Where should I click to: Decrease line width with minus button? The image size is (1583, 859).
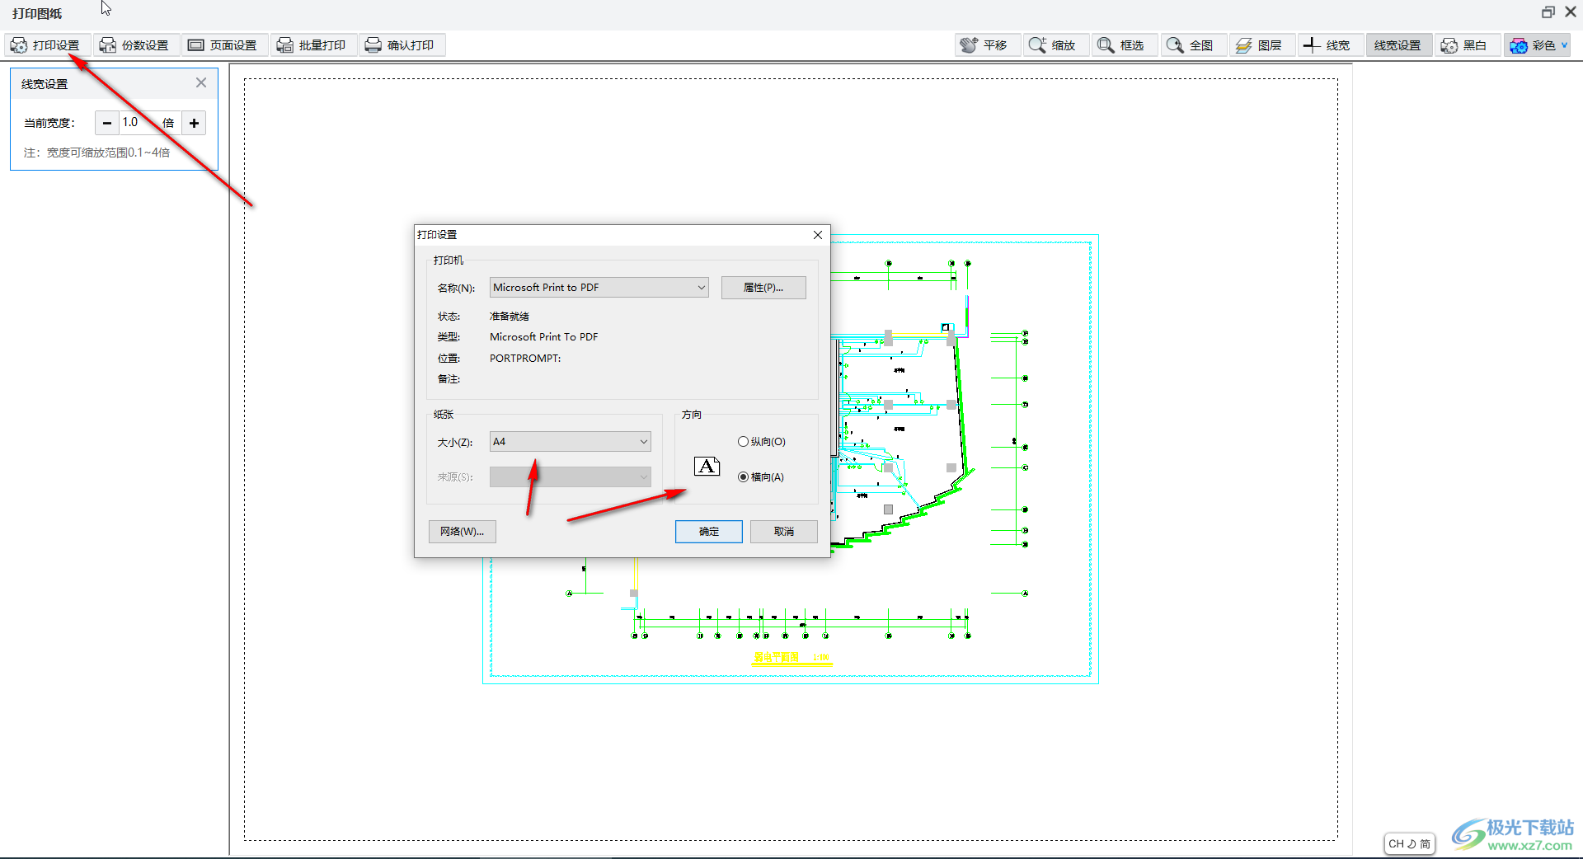pos(106,123)
